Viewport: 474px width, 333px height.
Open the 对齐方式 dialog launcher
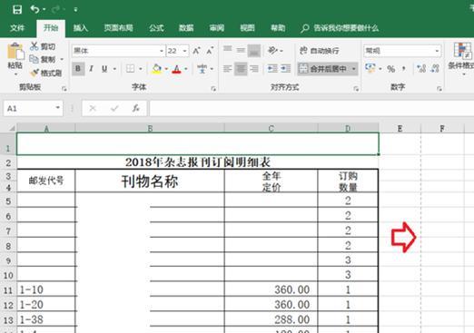(x=356, y=89)
